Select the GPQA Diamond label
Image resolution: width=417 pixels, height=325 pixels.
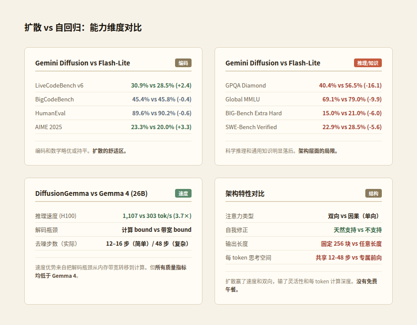[x=245, y=85]
